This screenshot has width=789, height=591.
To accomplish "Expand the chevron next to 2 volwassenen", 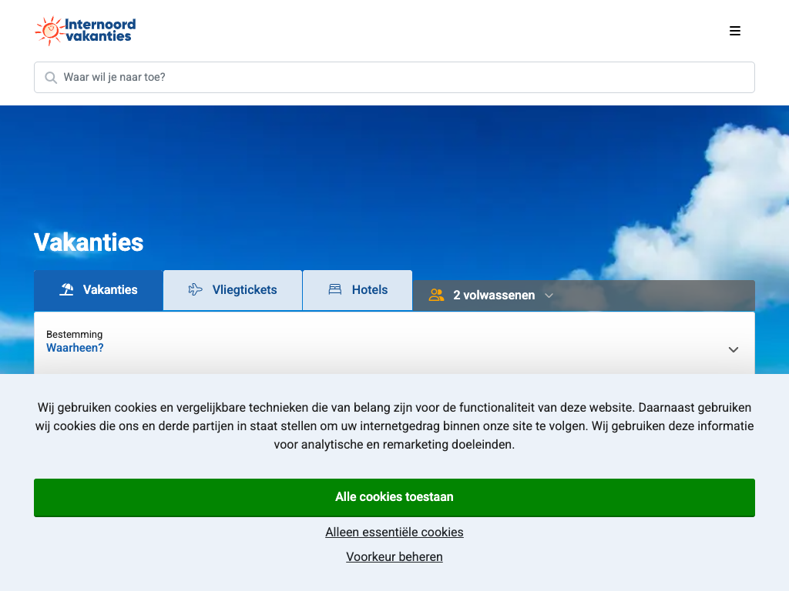I will tap(549, 295).
